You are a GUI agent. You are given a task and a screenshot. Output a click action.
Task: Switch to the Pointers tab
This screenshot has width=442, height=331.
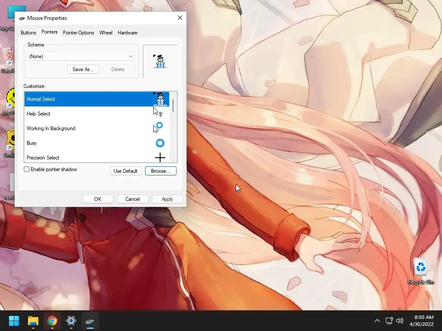(49, 32)
